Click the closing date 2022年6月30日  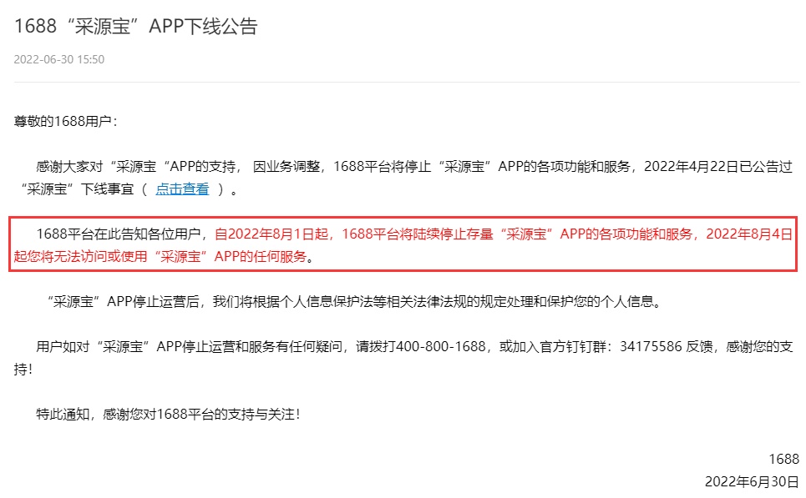coord(752,481)
